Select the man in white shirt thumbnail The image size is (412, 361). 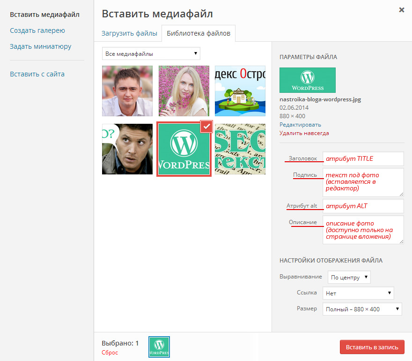[x=127, y=91]
